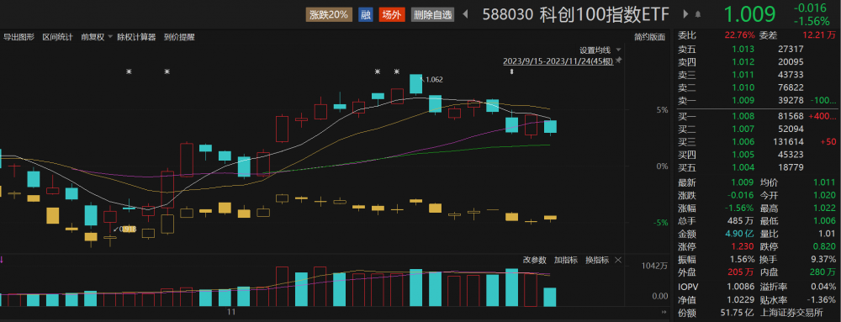Click the 588030 科创100指数ETF title
The width and height of the screenshot is (841, 322).
point(575,14)
